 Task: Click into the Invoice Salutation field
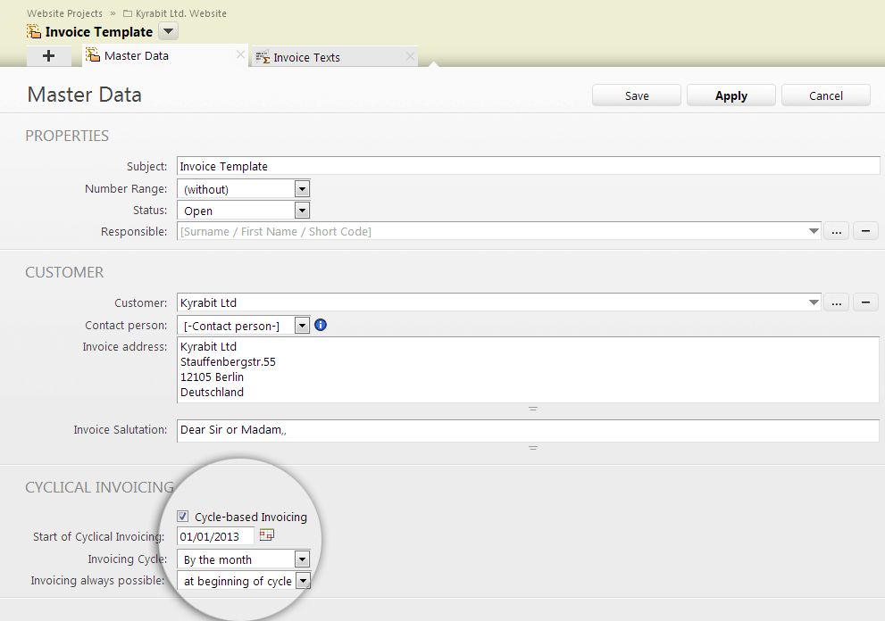pyautogui.click(x=527, y=430)
